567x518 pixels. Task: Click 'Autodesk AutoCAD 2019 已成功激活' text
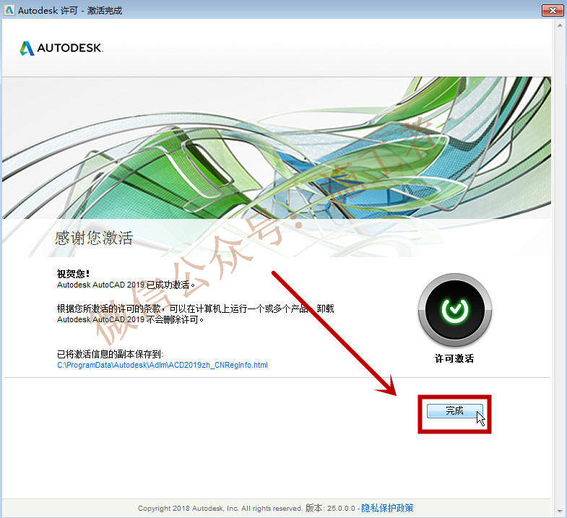tap(126, 285)
